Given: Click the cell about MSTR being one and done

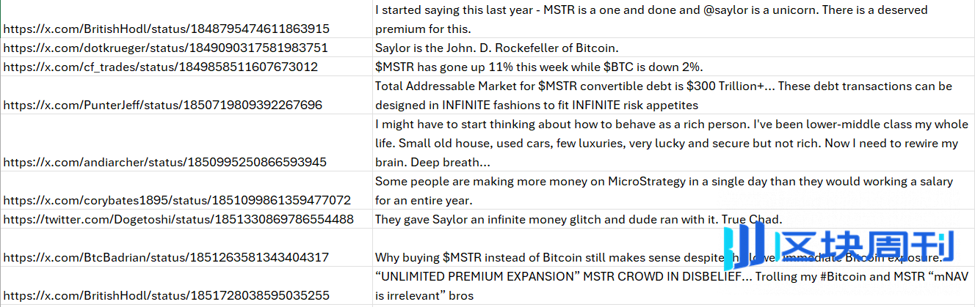Looking at the screenshot, I should (x=673, y=19).
